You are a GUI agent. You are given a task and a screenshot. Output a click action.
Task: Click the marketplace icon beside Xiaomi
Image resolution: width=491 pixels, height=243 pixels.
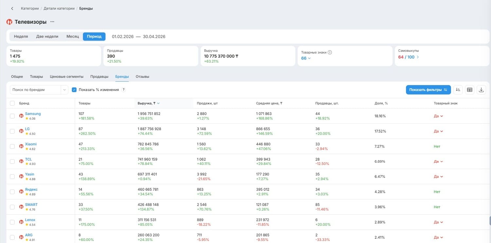coord(21,146)
